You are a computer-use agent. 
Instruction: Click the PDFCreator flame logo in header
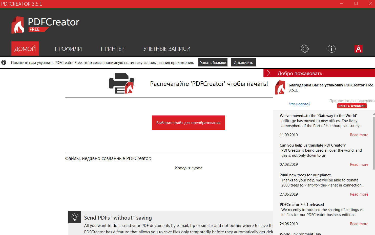pos(18,25)
